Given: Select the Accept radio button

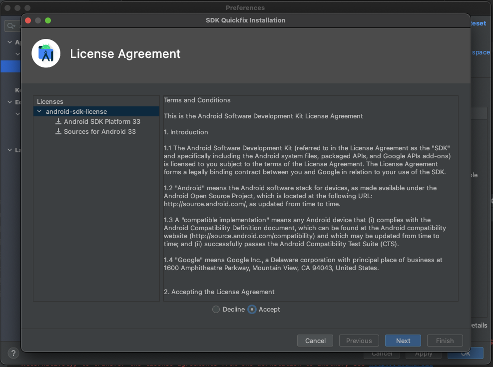Looking at the screenshot, I should (252, 310).
